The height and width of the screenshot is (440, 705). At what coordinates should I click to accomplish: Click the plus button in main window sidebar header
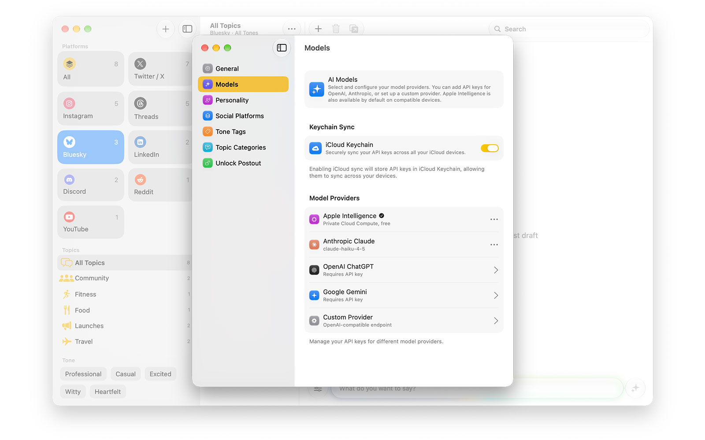(166, 29)
